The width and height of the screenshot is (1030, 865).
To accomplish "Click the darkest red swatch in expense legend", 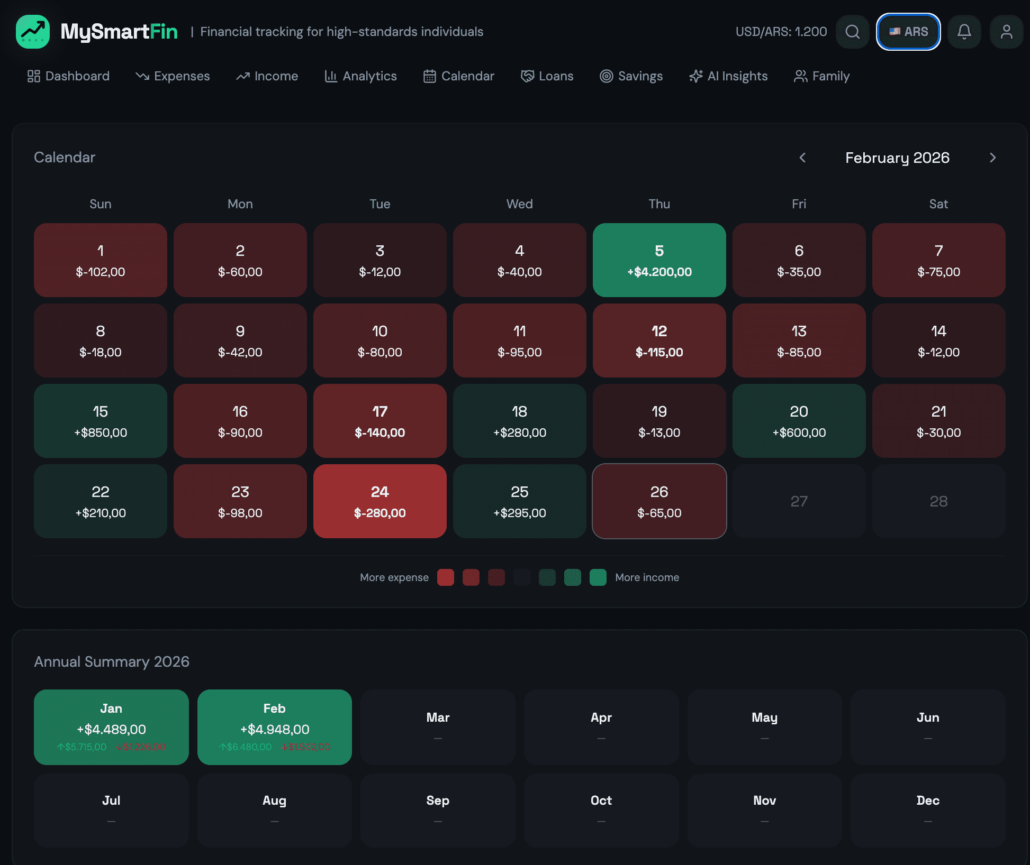I will [x=496, y=577].
